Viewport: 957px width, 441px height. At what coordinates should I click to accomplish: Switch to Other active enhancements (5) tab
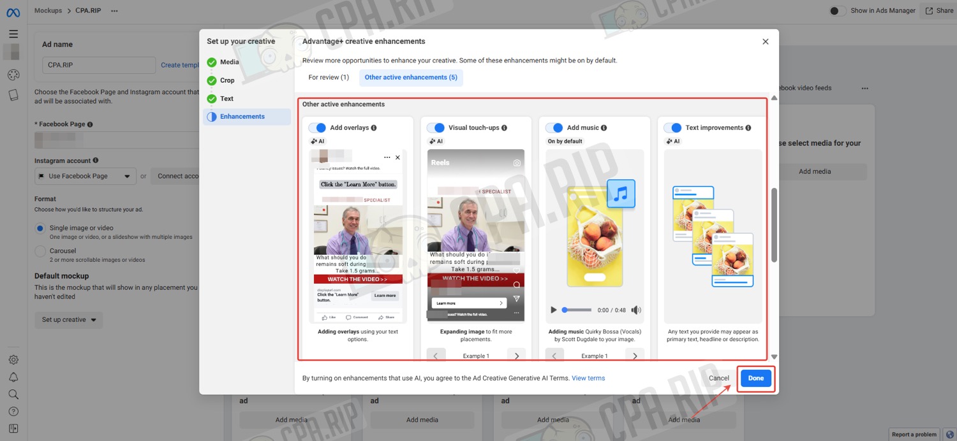coord(411,78)
